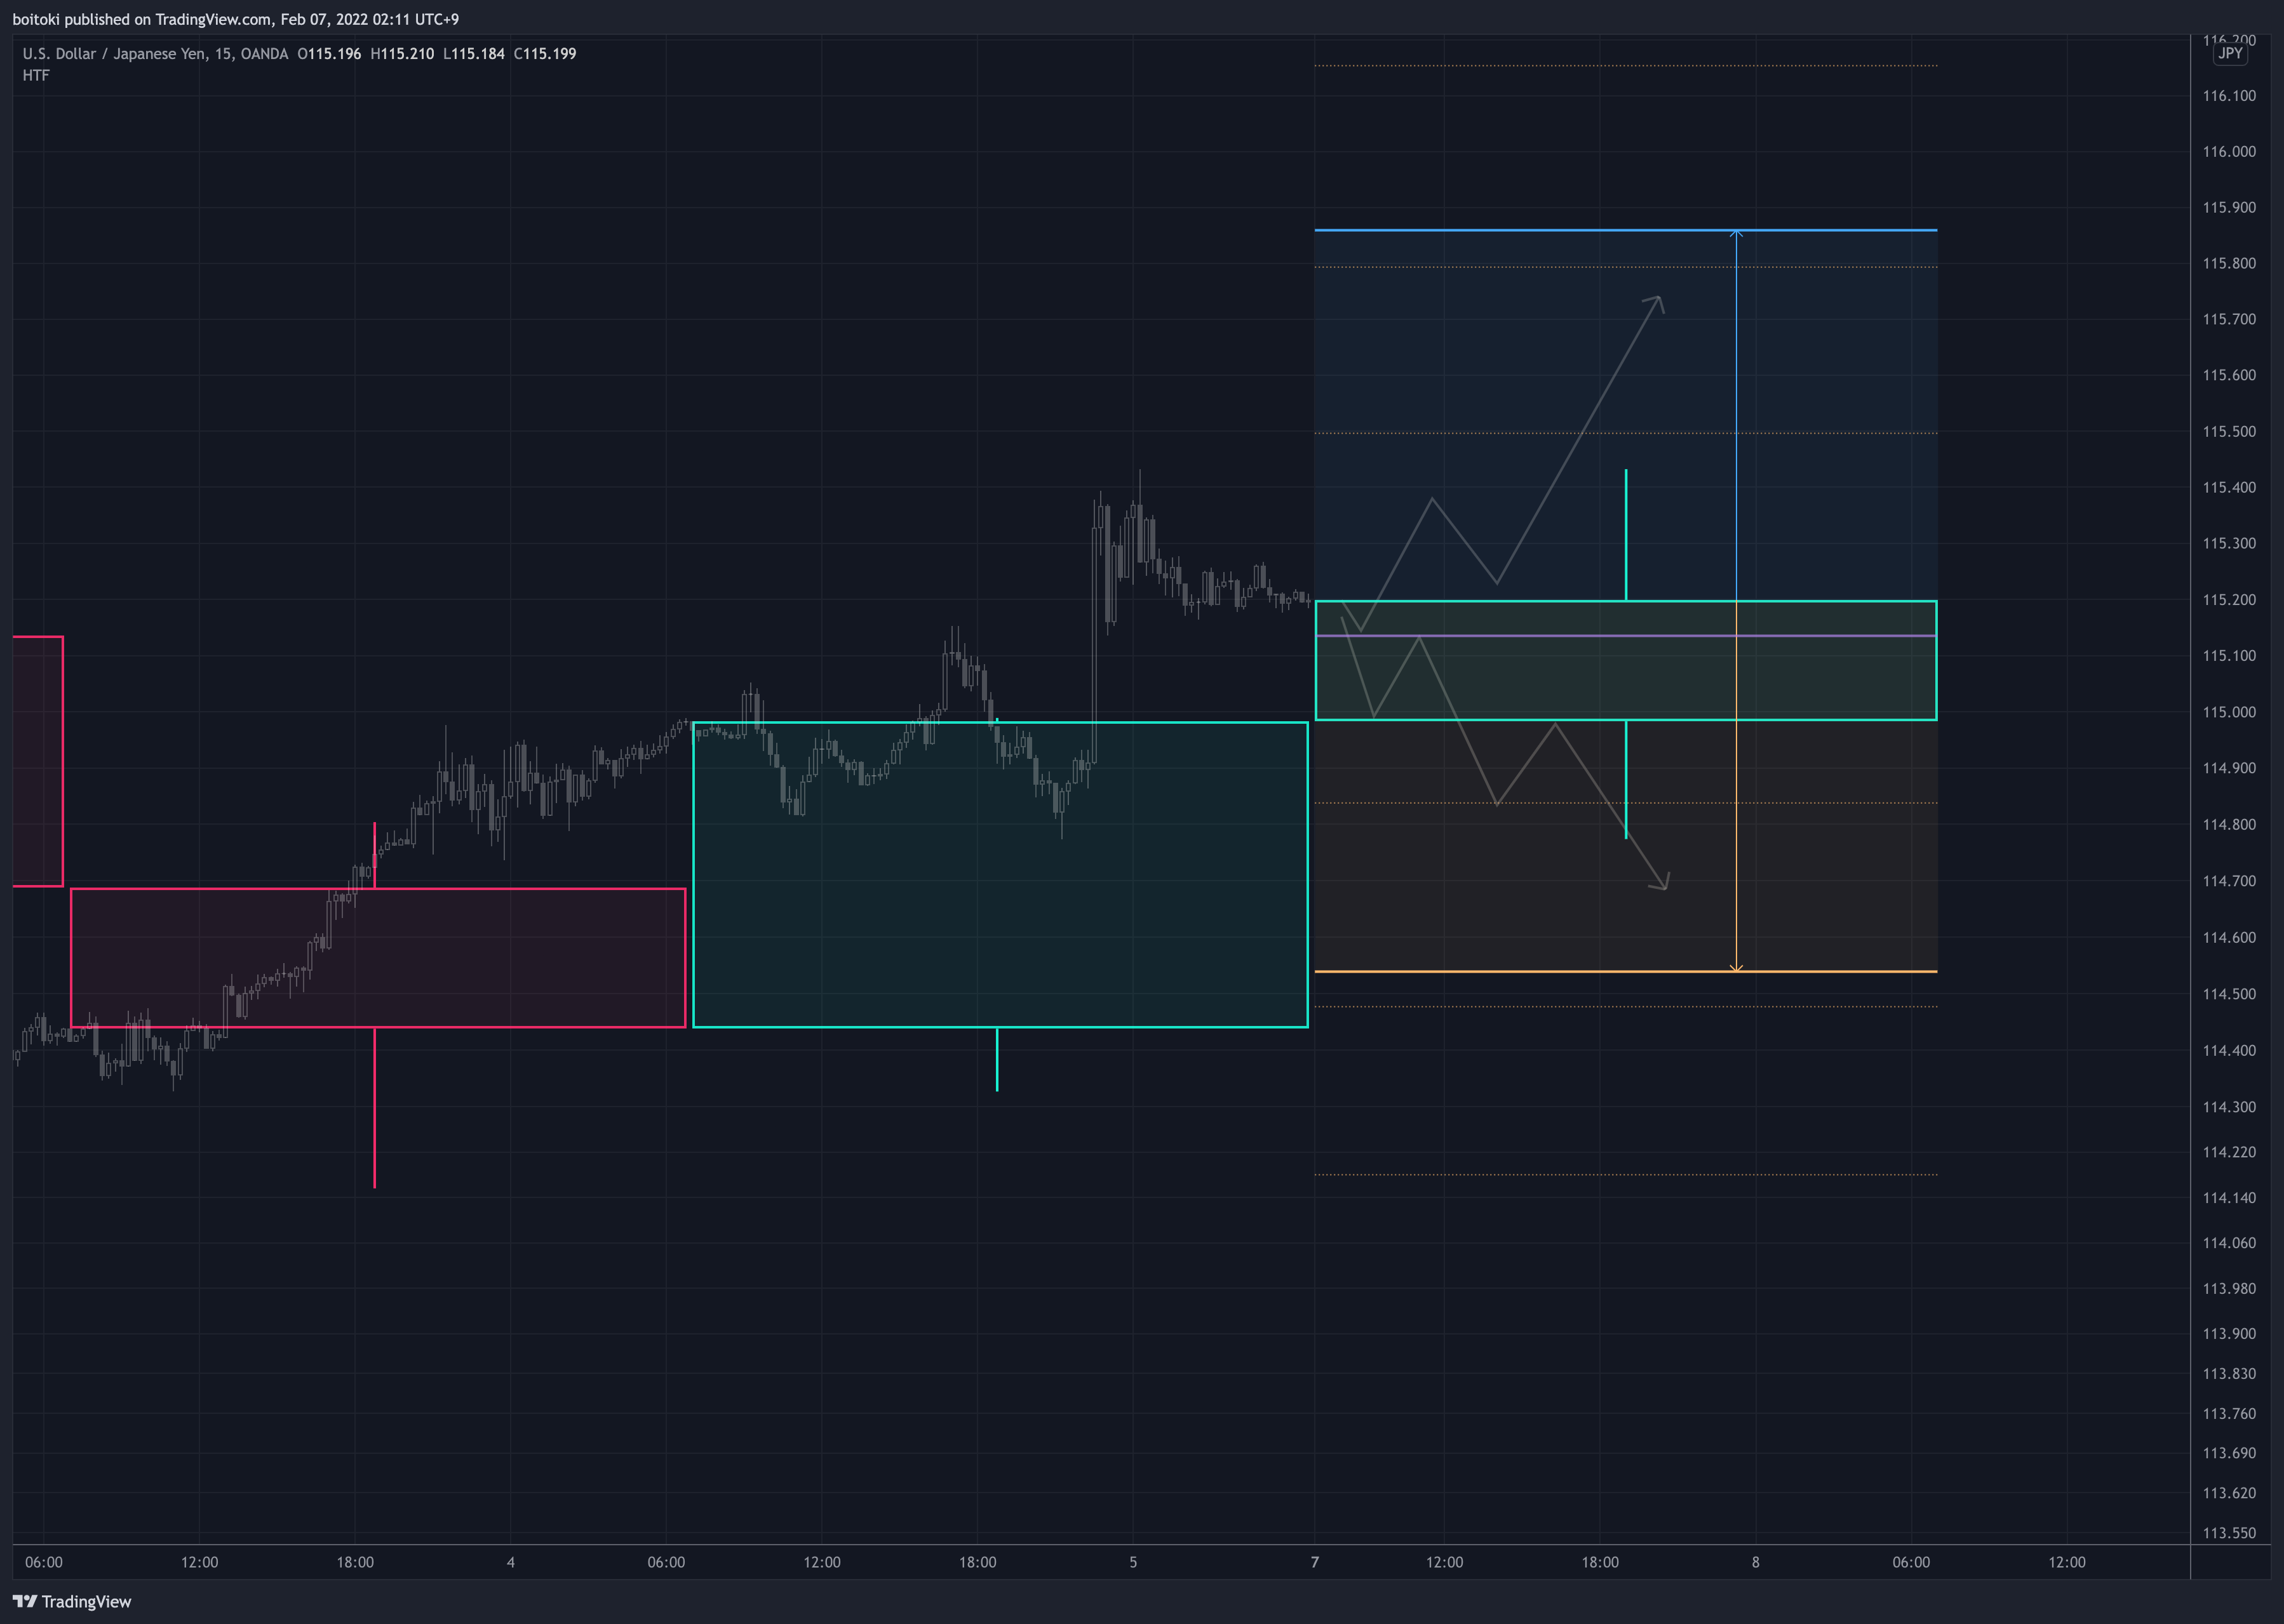2284x1624 pixels.
Task: Click the 116.000 price axis label
Action: click(x=2229, y=152)
